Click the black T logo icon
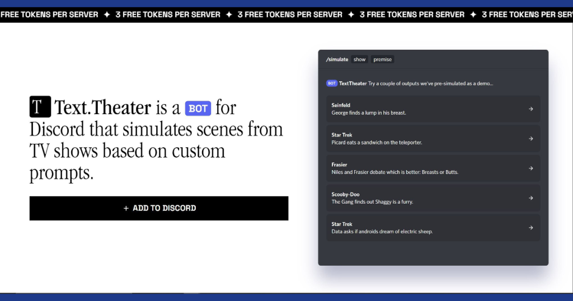This screenshot has height=301, width=573. [40, 106]
